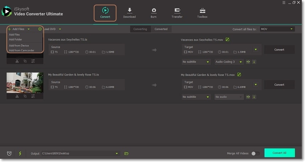Image resolution: width=305 pixels, height=162 pixels.
Task: Convert the My Beautiful Garden video
Action: click(279, 85)
